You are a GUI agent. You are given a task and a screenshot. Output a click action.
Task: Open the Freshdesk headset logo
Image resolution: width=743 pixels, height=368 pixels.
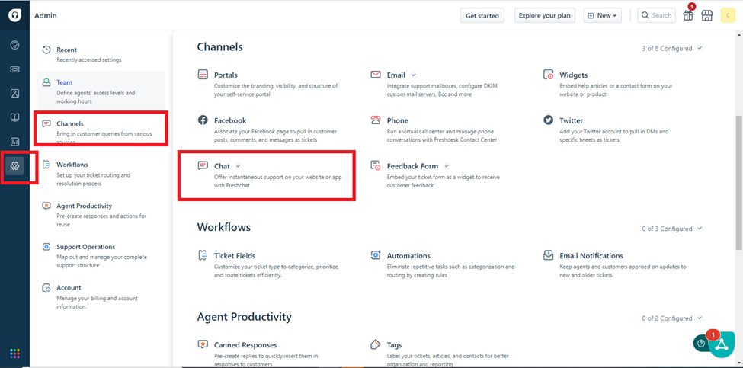click(x=14, y=15)
